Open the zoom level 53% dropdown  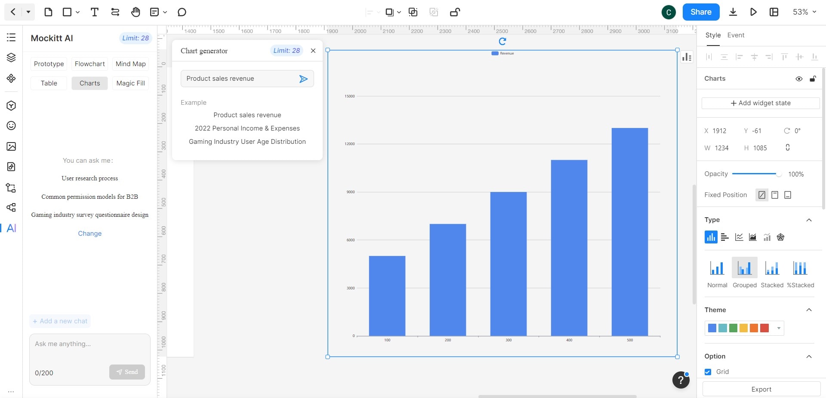[x=804, y=12]
